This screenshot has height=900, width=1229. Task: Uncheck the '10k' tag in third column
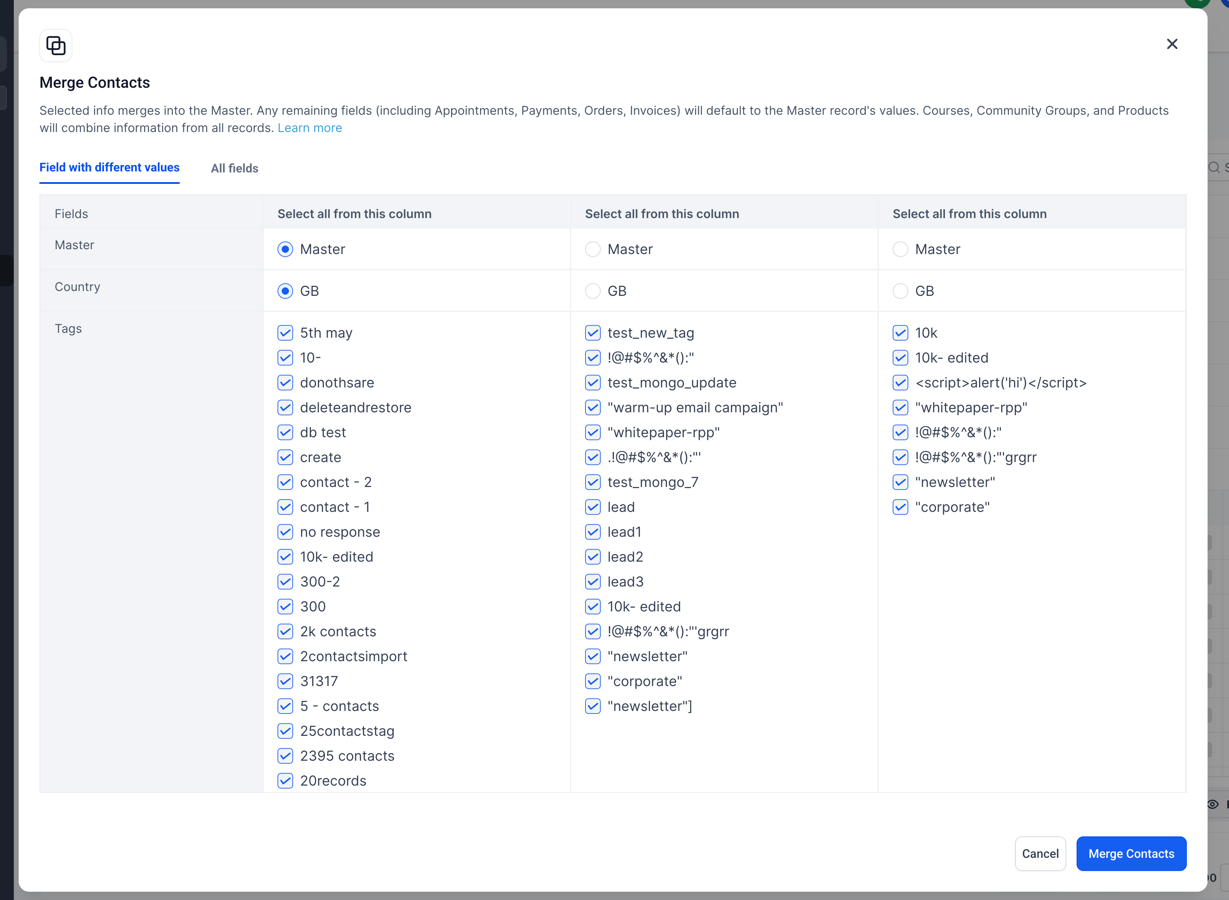900,333
